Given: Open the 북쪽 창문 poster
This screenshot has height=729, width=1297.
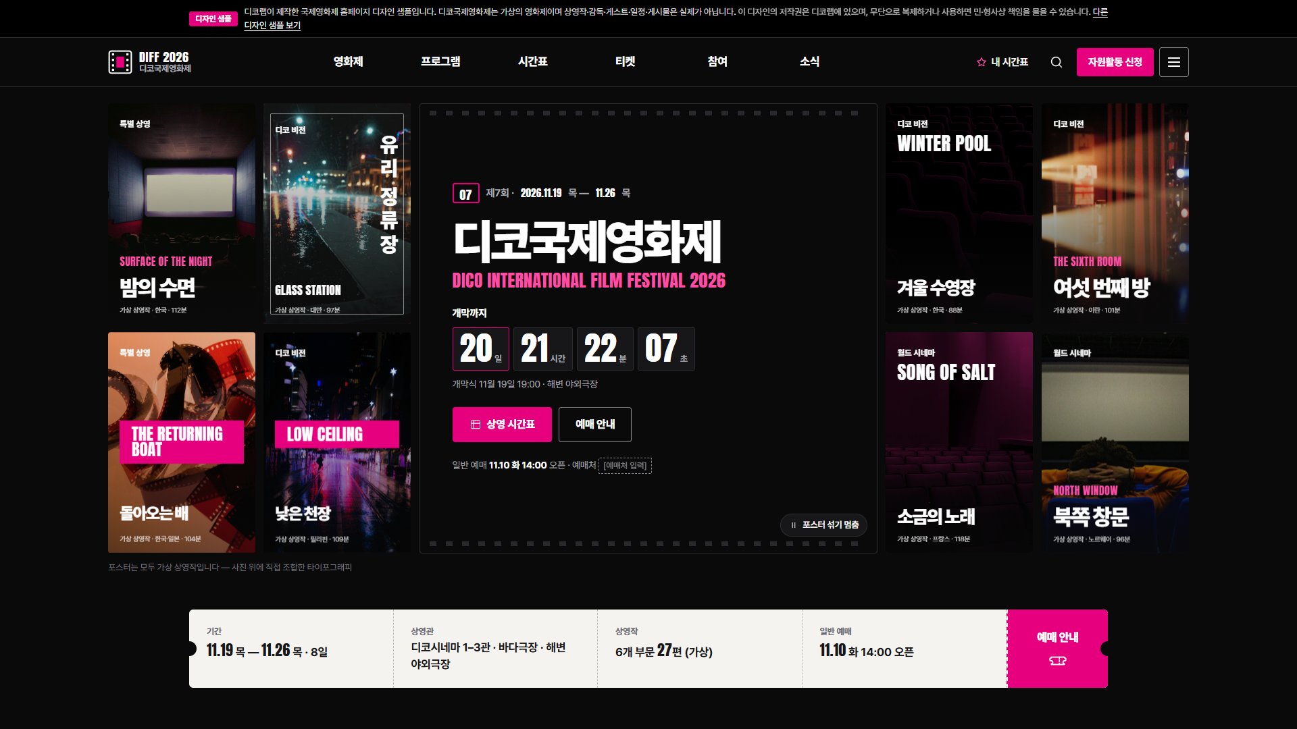Looking at the screenshot, I should tap(1115, 442).
